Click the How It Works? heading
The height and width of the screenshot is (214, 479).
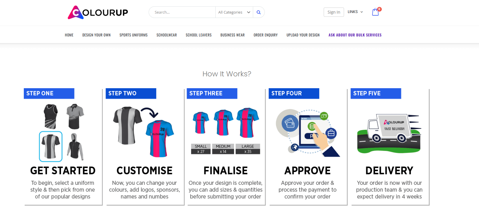point(227,74)
